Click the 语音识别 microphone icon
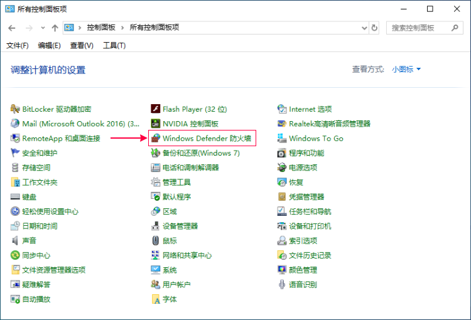 (x=282, y=284)
